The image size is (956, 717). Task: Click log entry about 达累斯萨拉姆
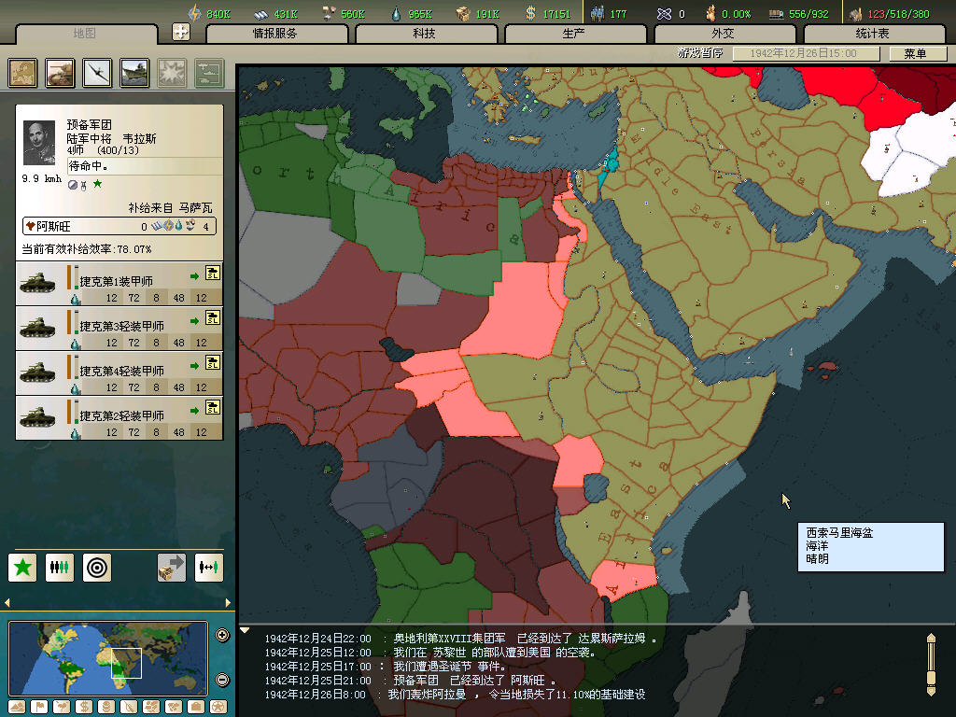[461, 639]
